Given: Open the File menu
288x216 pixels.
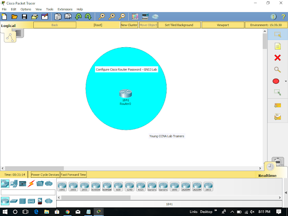Looking at the screenshot, I should point(4,9).
